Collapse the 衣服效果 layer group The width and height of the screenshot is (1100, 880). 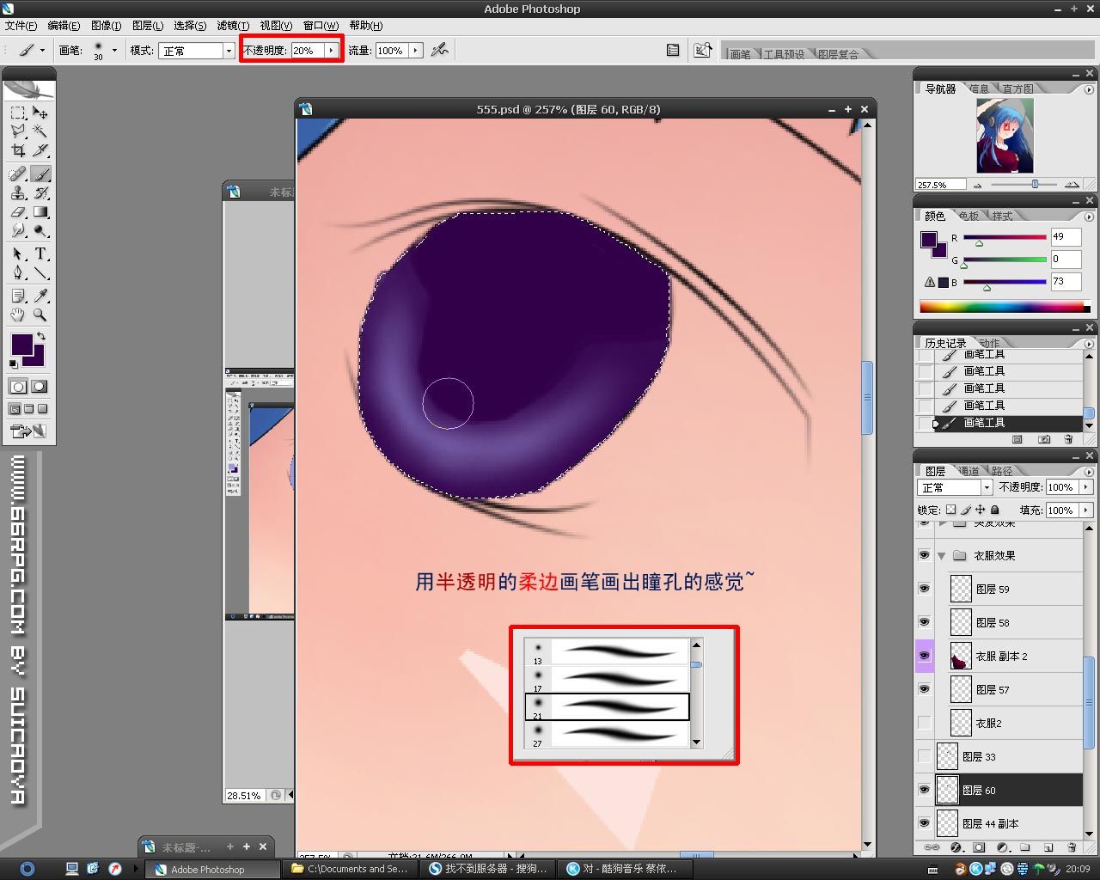[942, 556]
